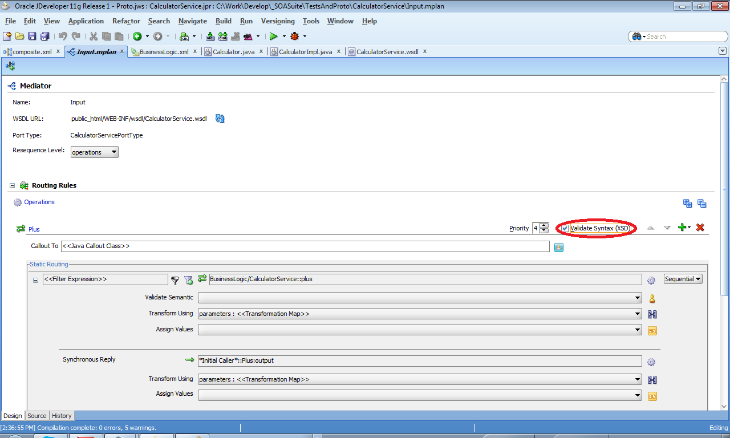The image size is (730, 438).
Task: Open the transformation map editor icon
Action: (x=652, y=314)
